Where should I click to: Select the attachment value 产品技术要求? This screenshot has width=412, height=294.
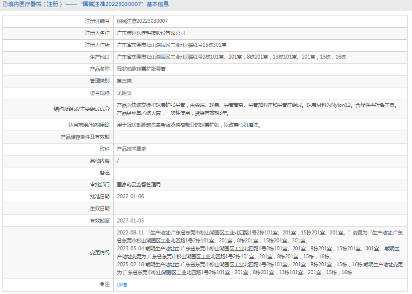point(132,149)
